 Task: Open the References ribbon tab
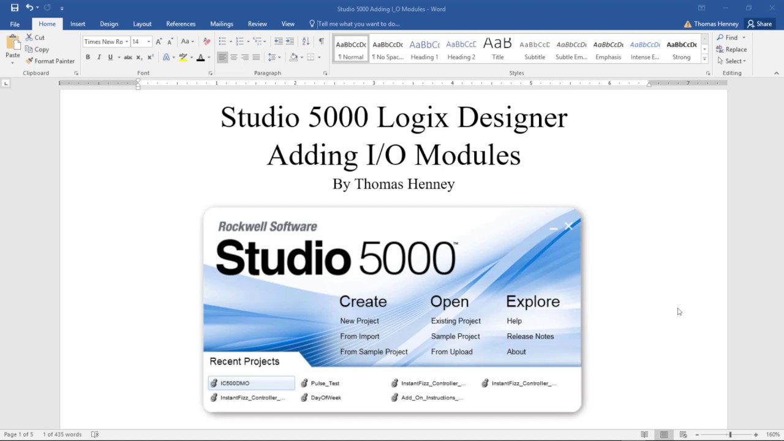pyautogui.click(x=181, y=24)
